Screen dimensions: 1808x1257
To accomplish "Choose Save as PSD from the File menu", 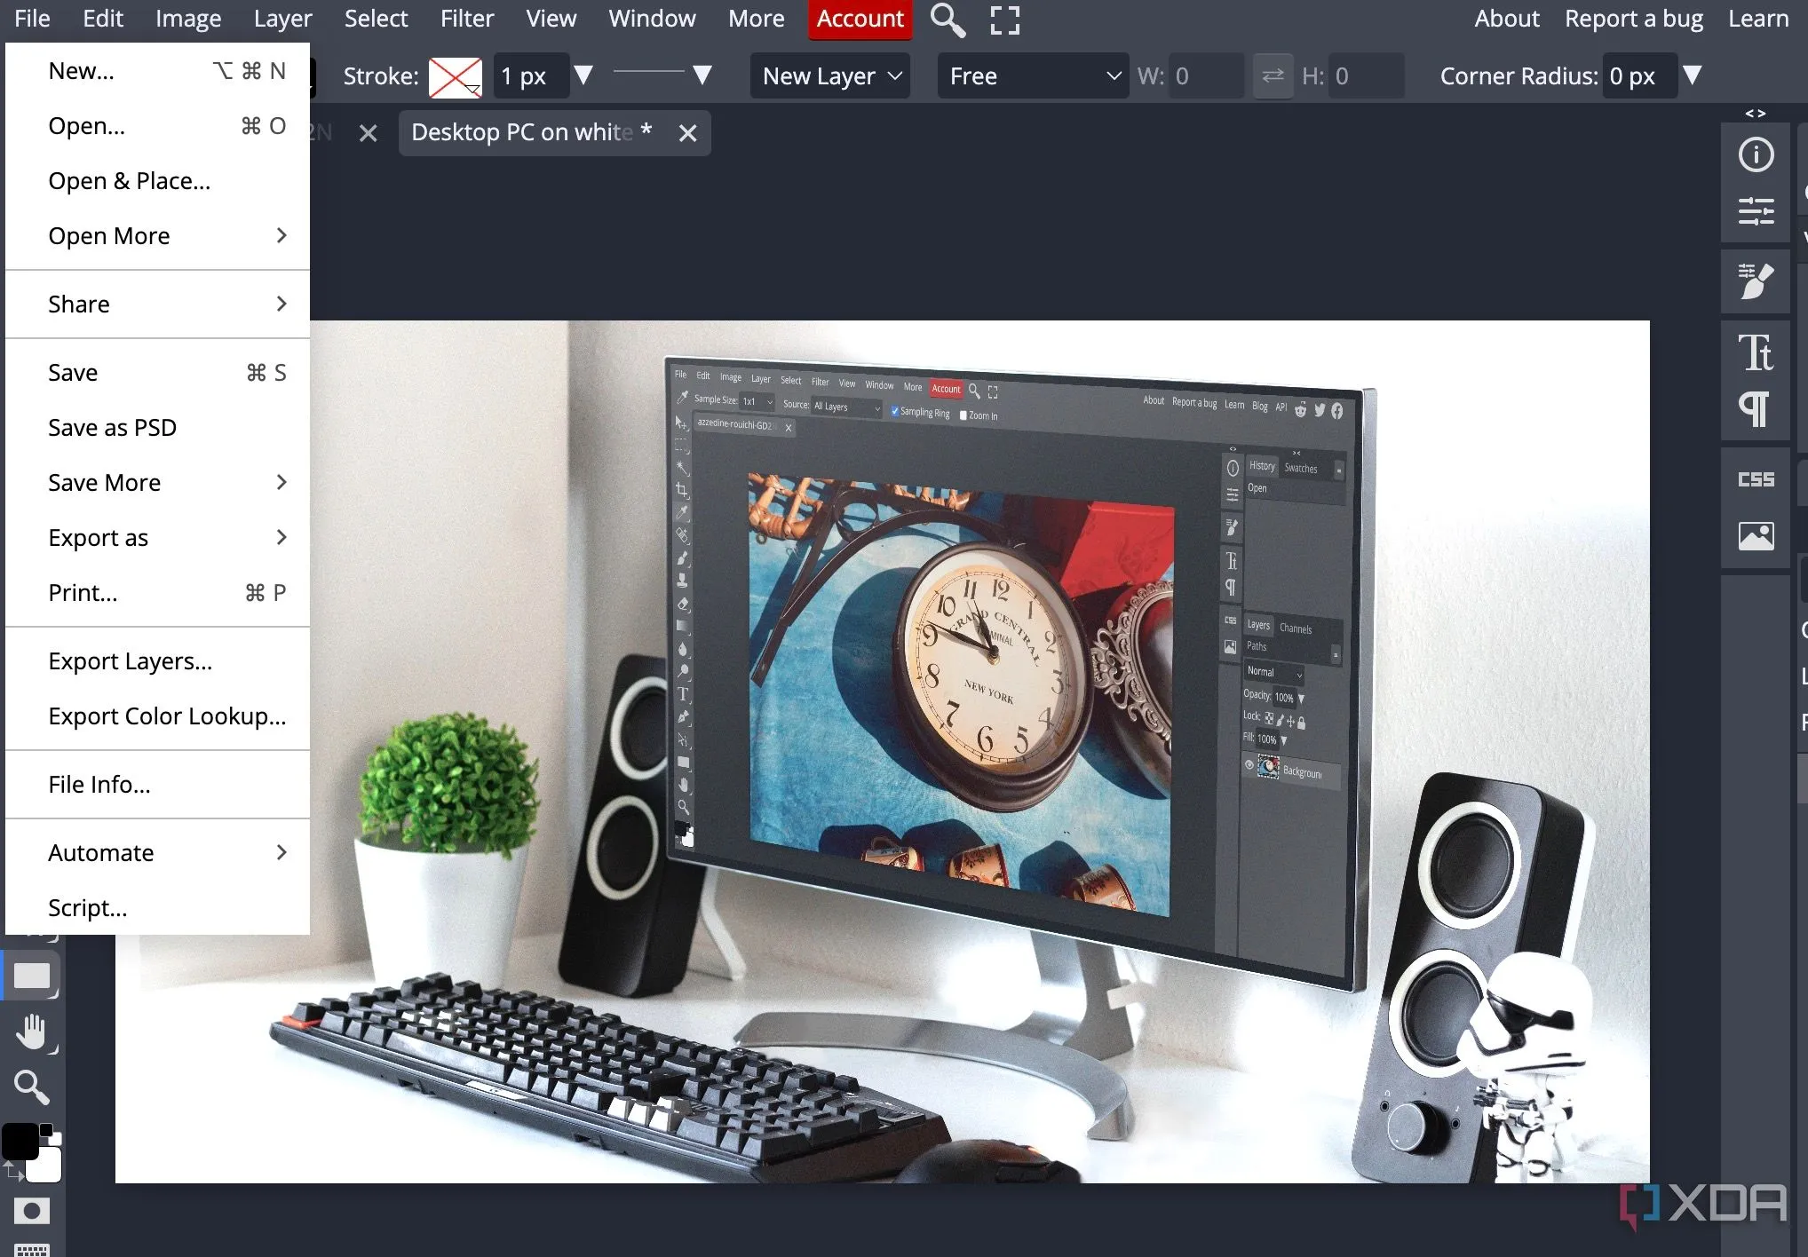I will click(x=113, y=428).
